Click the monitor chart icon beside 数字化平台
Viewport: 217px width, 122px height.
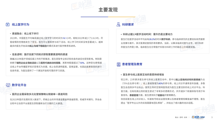(8, 85)
